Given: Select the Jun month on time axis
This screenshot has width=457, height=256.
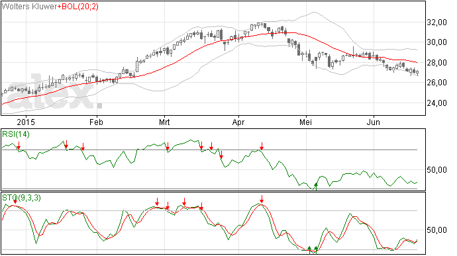Looking at the screenshot, I should (x=374, y=122).
